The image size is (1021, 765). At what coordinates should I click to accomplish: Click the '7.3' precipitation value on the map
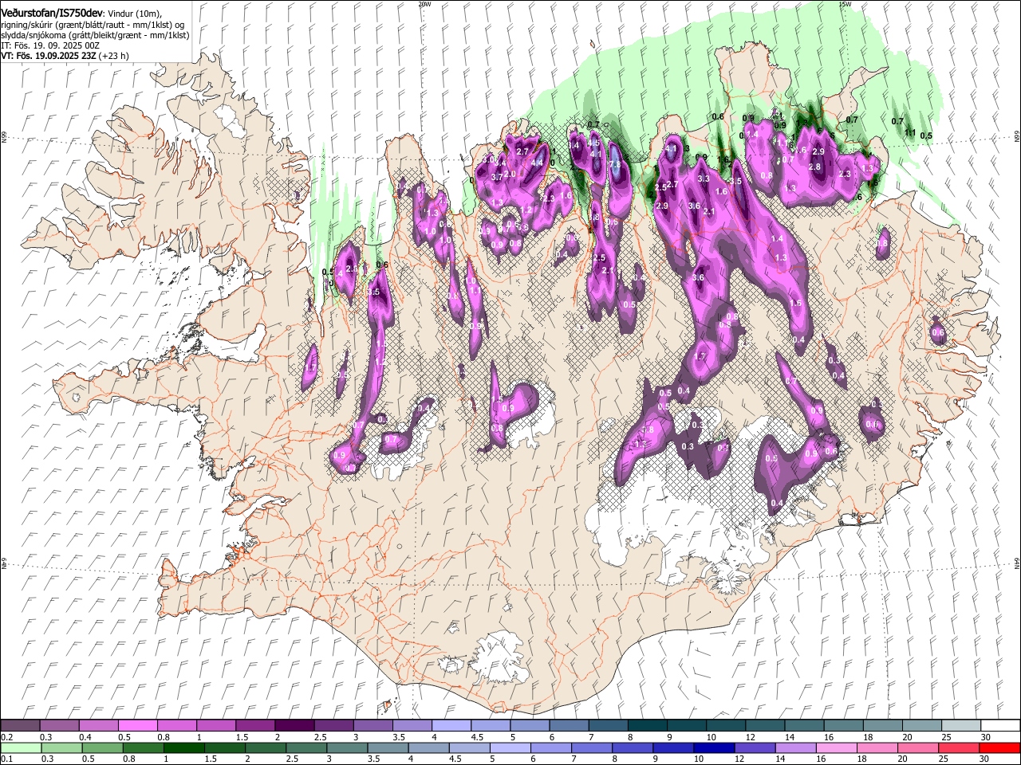pyautogui.click(x=614, y=164)
